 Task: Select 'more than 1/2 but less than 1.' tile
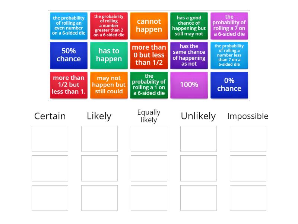(x=69, y=85)
